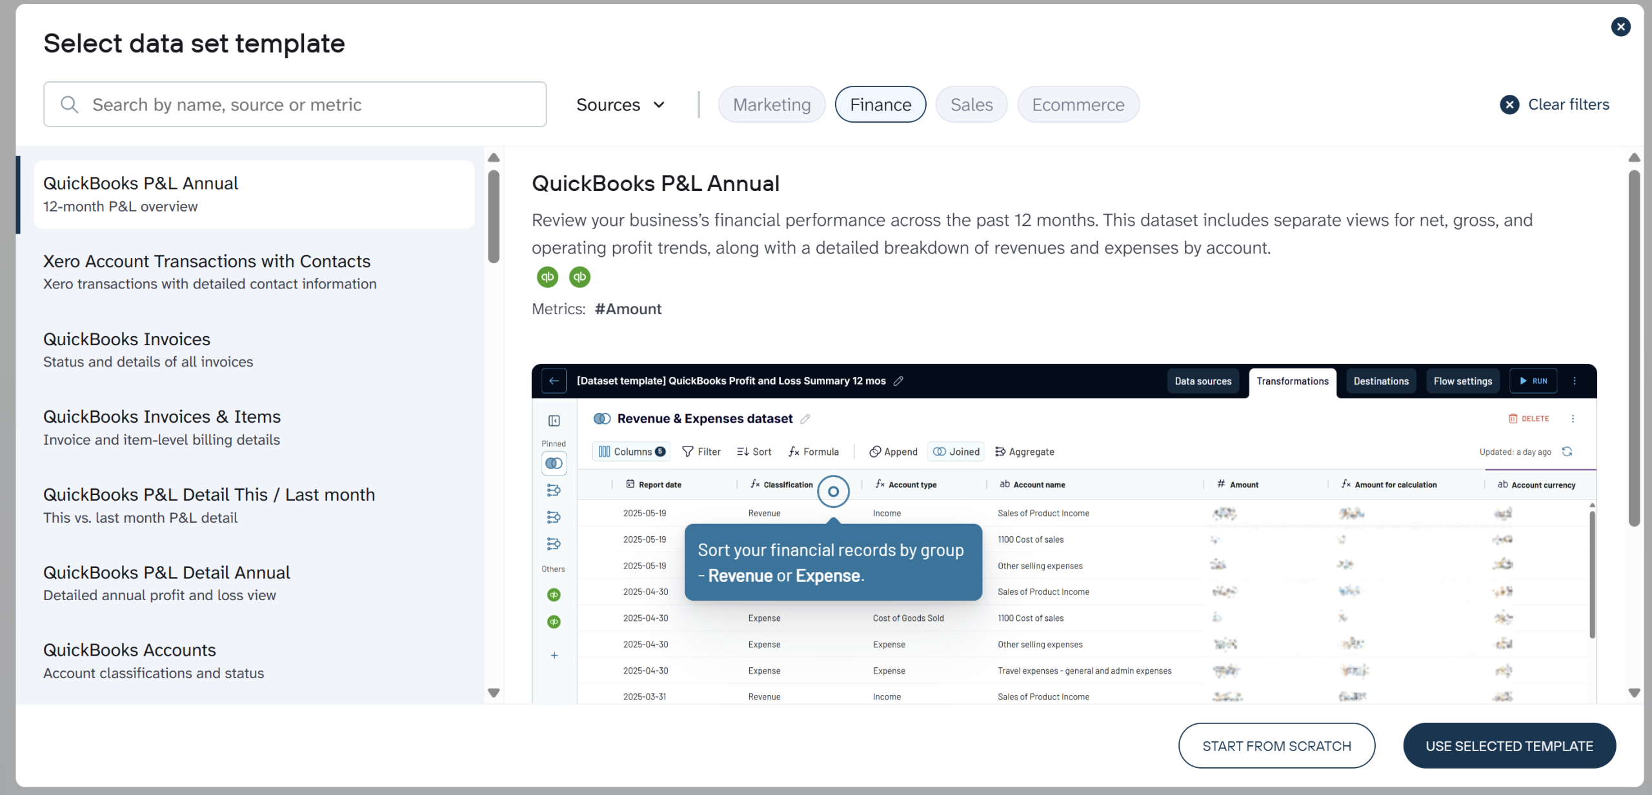1652x795 pixels.
Task: Open the three-dot menu beside DELETE
Action: pos(1573,418)
